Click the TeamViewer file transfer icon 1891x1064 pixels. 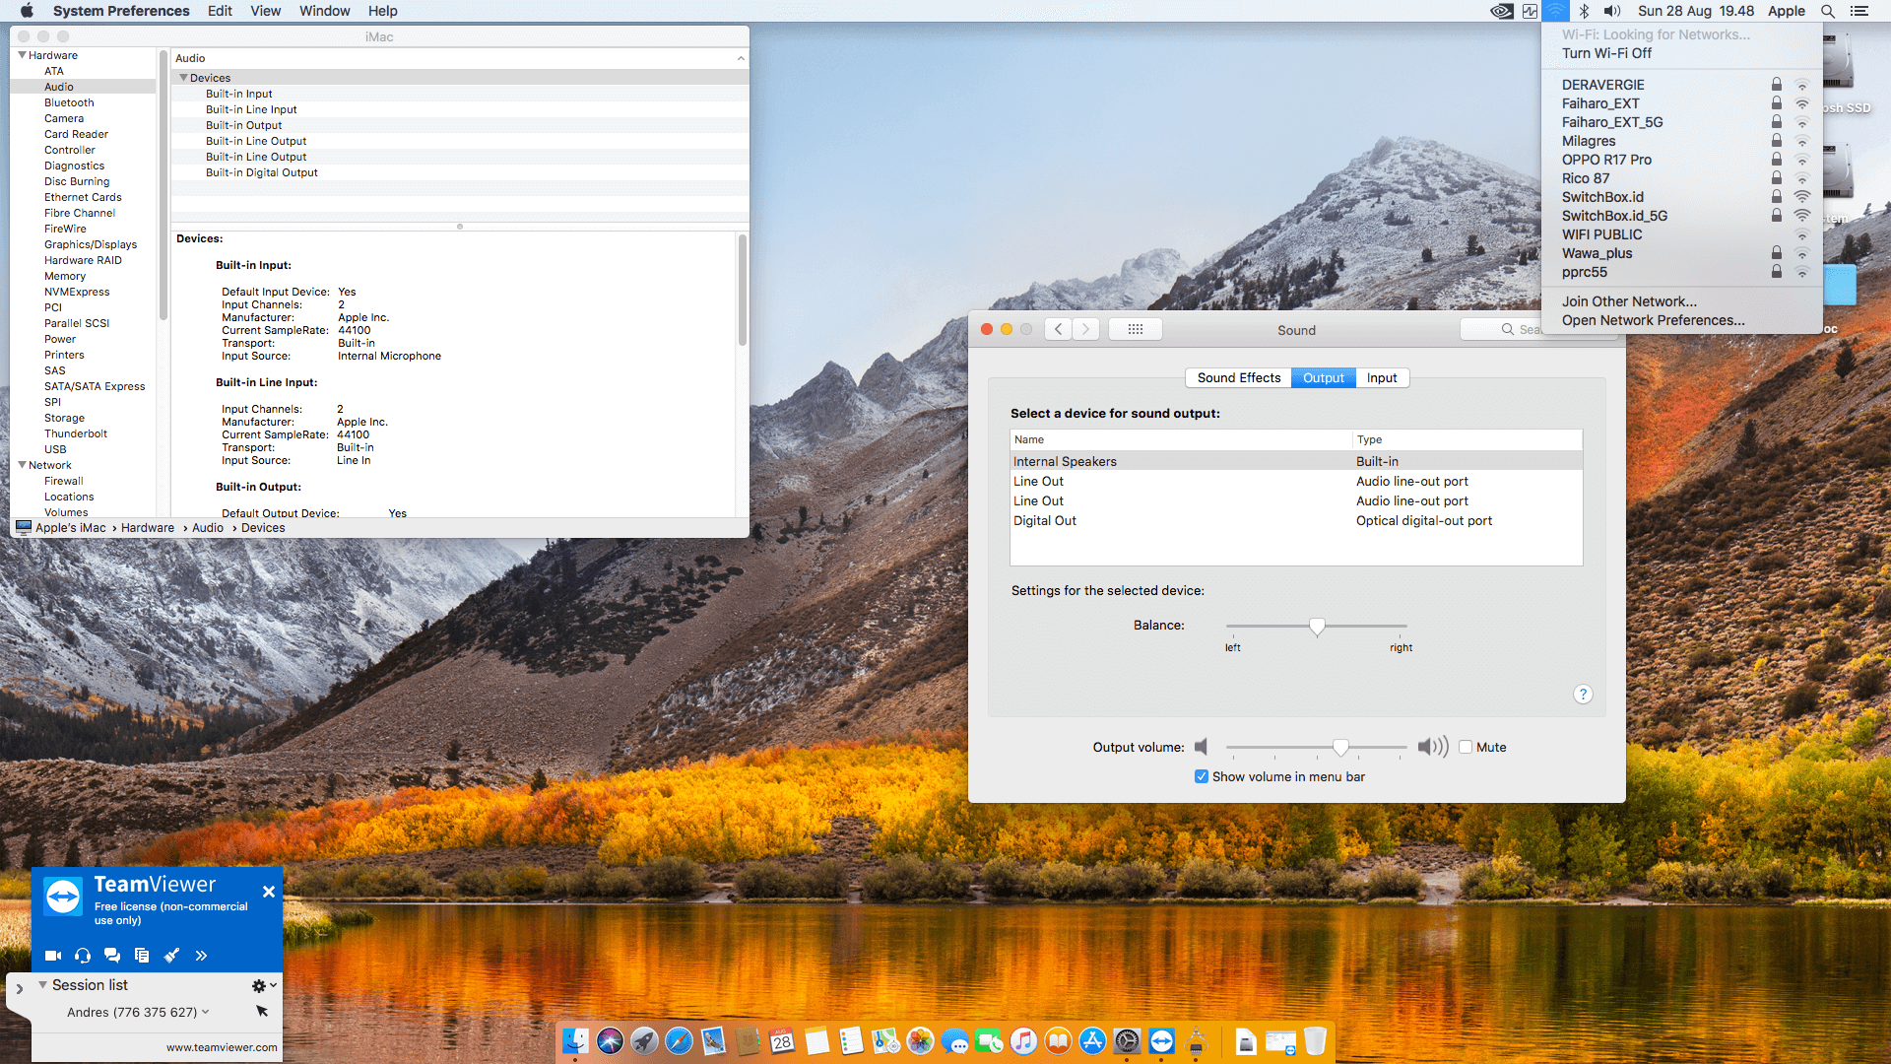142,956
